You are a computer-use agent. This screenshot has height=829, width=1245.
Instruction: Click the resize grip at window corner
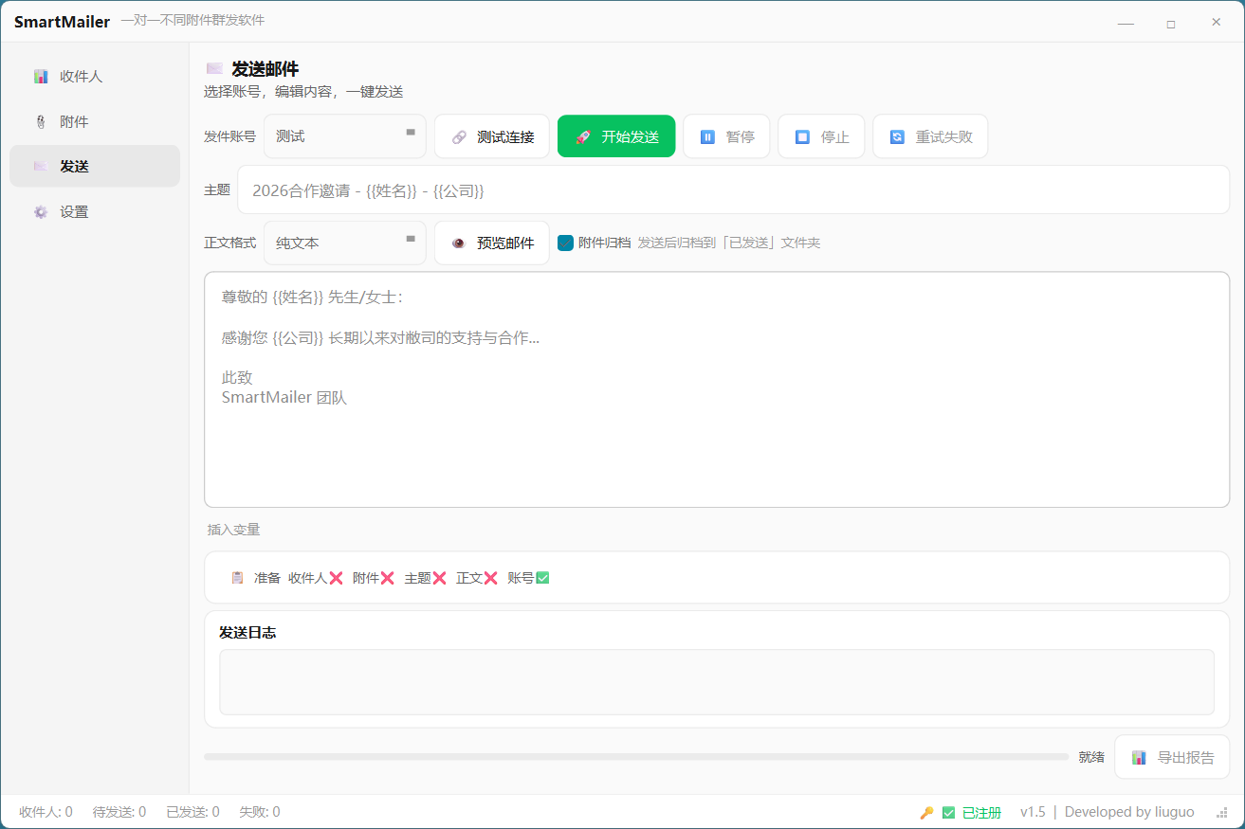1221,813
